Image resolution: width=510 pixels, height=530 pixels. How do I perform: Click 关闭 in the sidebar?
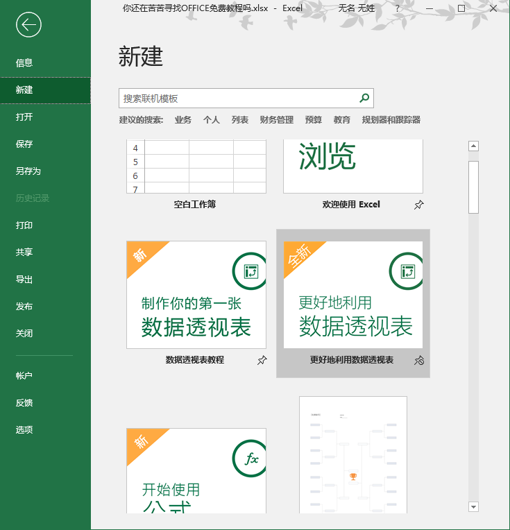pos(45,333)
